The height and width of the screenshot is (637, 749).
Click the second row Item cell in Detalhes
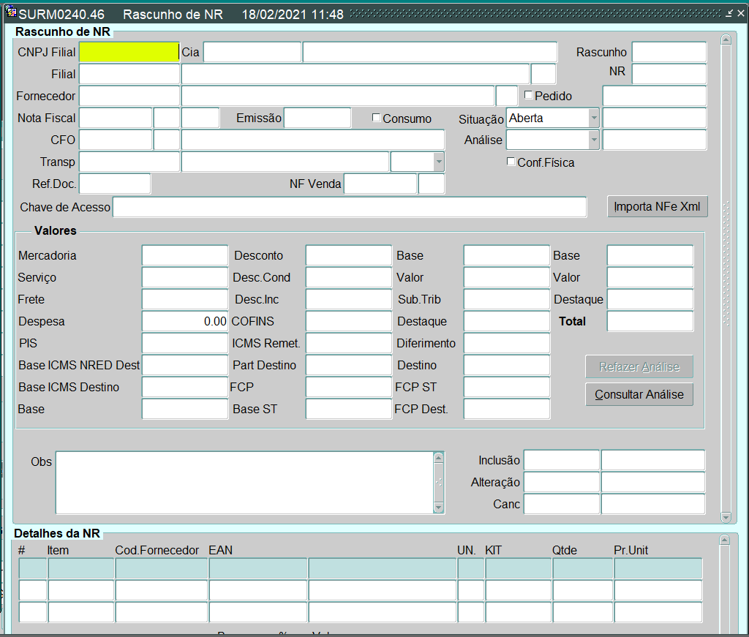pyautogui.click(x=81, y=591)
